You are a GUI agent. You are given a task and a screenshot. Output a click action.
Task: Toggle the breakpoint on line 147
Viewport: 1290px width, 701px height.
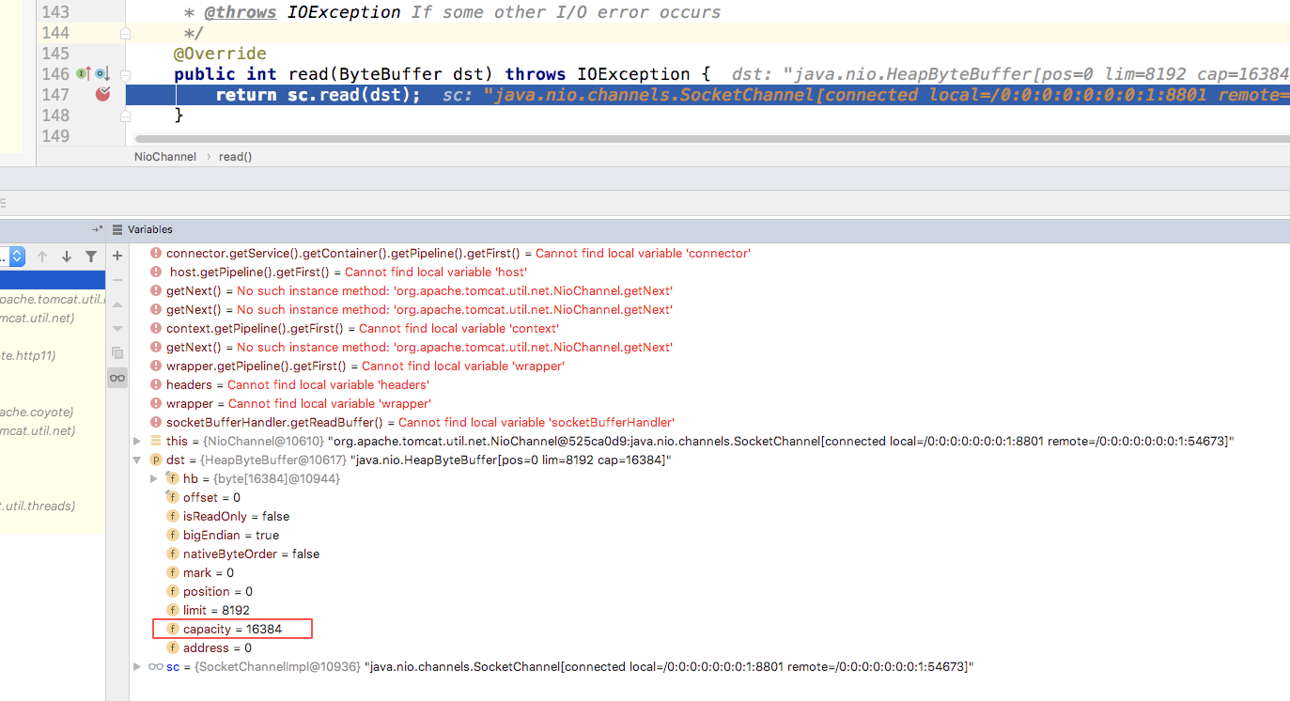[103, 94]
